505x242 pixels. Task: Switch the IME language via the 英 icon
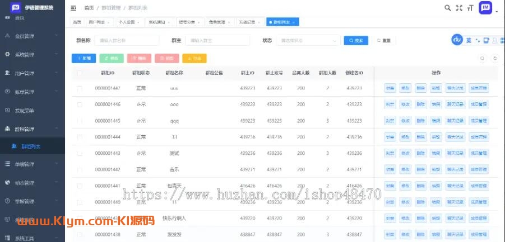pyautogui.click(x=469, y=40)
